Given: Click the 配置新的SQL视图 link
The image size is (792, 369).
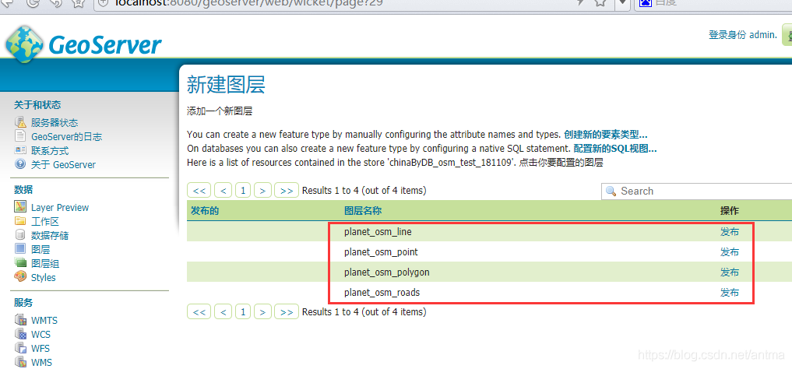Looking at the screenshot, I should pyautogui.click(x=614, y=148).
